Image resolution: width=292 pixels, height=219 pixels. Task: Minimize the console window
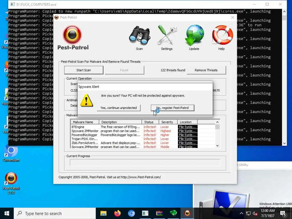coord(254,4)
